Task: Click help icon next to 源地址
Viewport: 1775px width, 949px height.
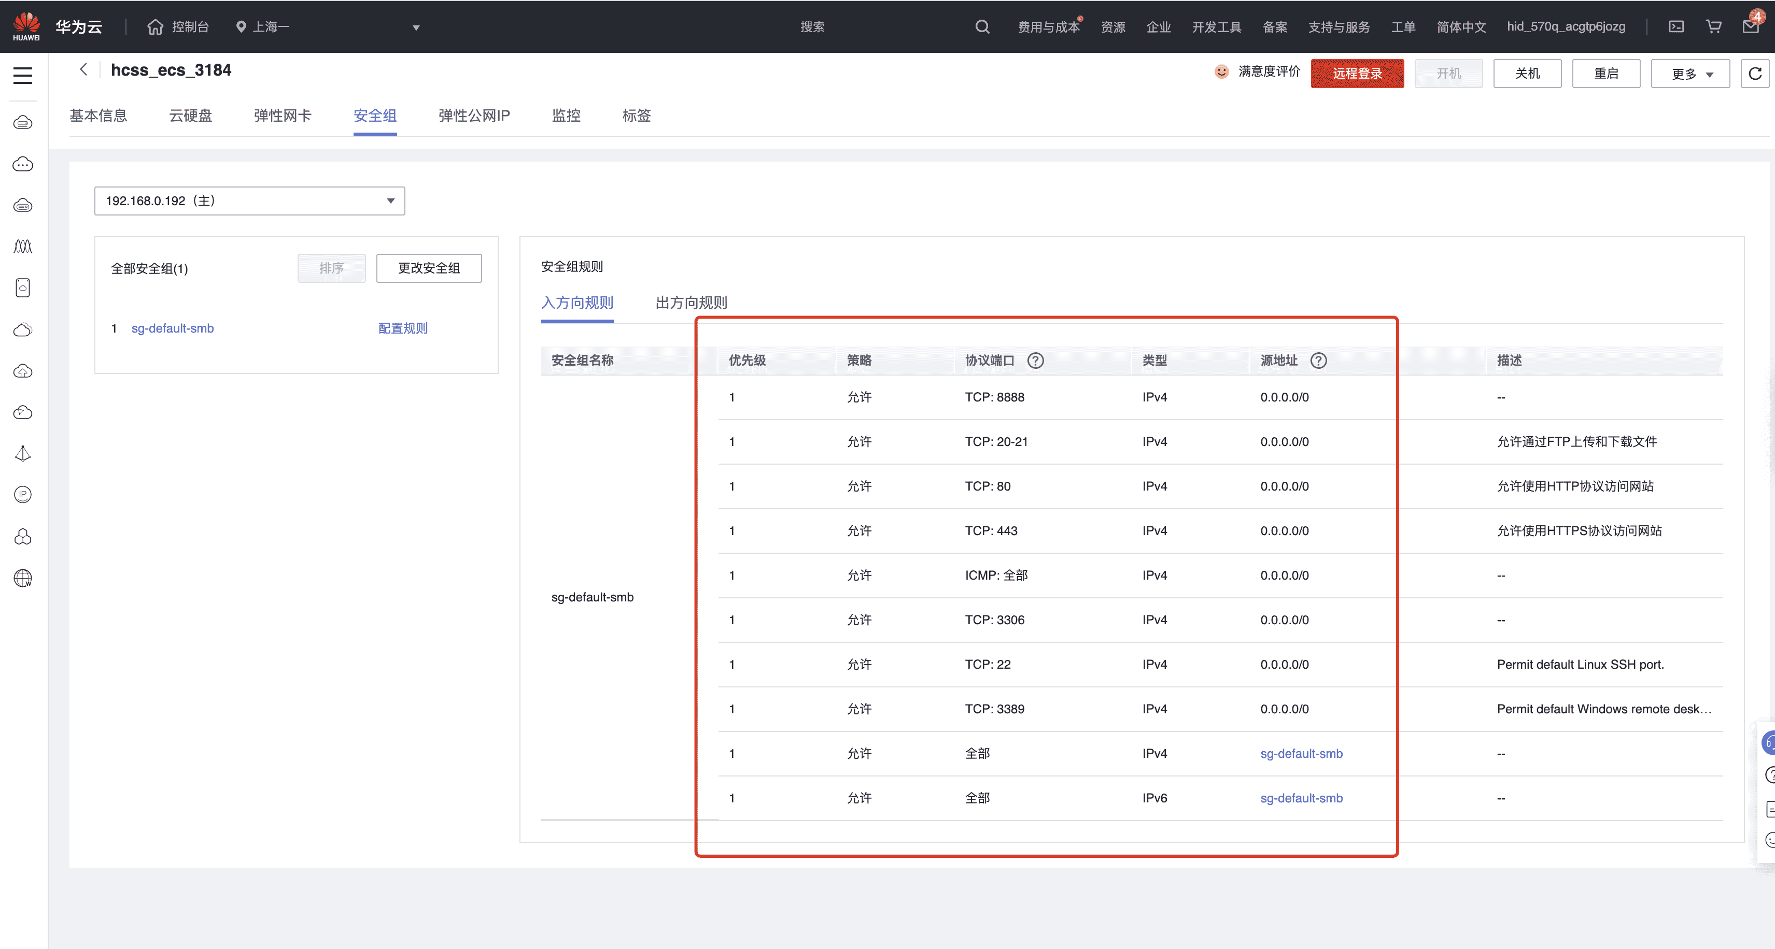Action: coord(1318,360)
